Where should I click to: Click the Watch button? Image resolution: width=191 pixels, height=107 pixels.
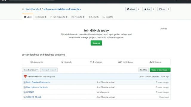[131, 9]
